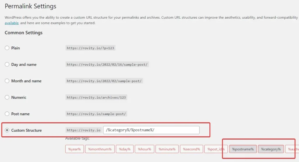Click the Numeric label text
This screenshot has height=162, width=299.
[x=19, y=98]
